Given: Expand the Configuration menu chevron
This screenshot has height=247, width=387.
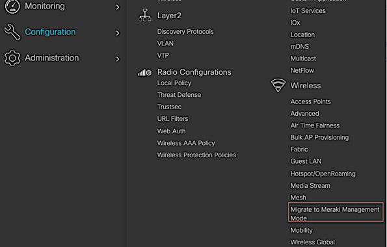Looking at the screenshot, I should (118, 33).
